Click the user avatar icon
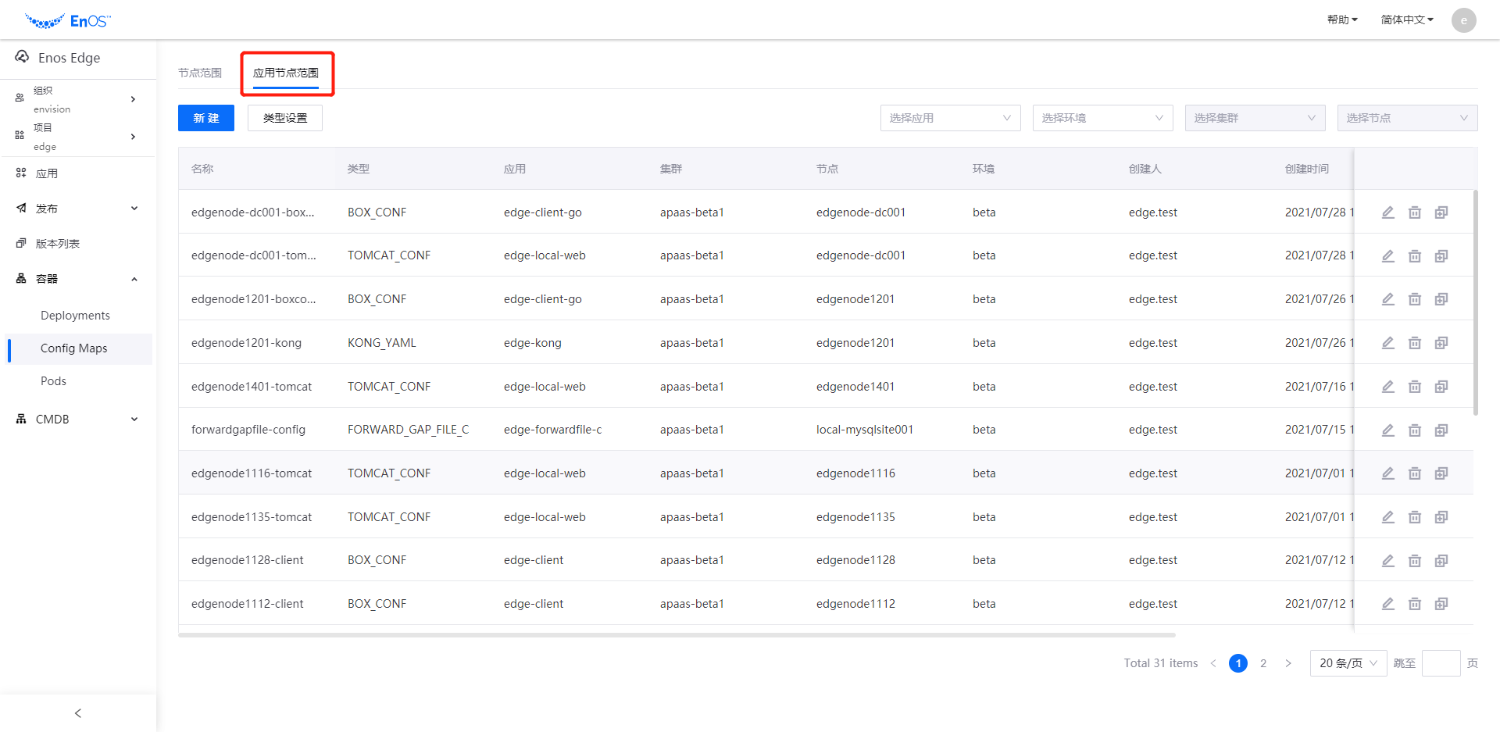 [1463, 20]
